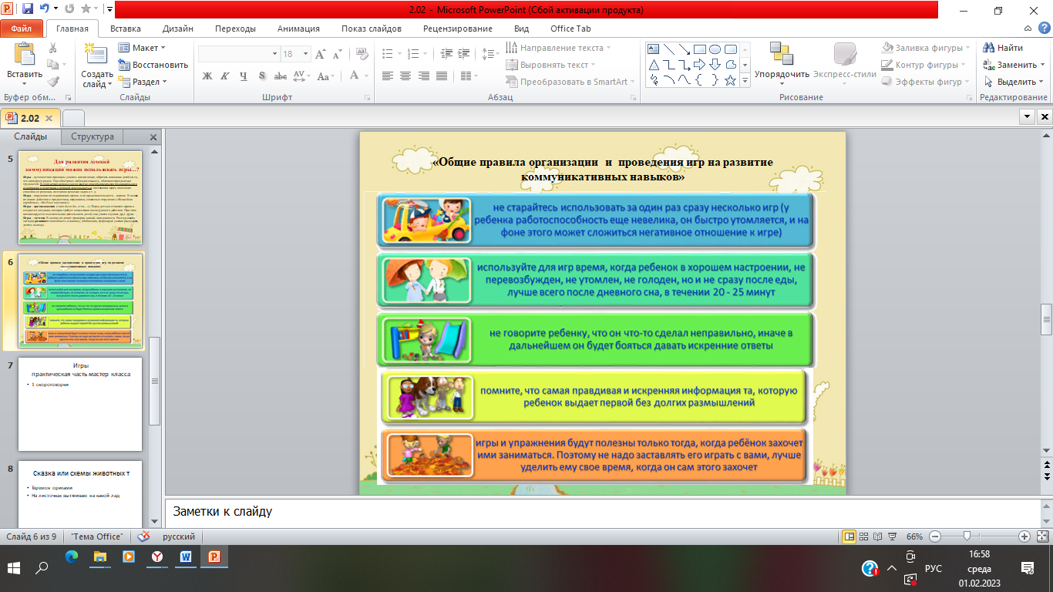Select slide 5 thumbnail in the slides panel
1053x592 pixels.
click(80, 197)
